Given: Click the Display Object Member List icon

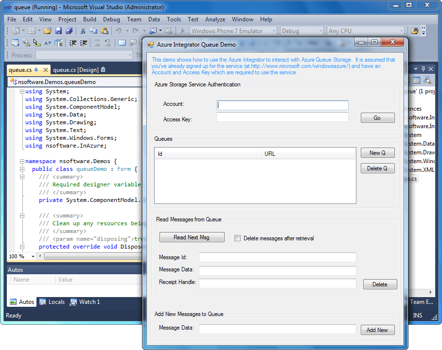Looking at the screenshot, I should pos(15,43).
